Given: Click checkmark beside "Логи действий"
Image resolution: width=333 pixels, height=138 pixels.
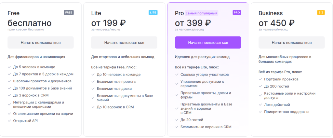Looking at the screenshot, I should [x=260, y=104].
